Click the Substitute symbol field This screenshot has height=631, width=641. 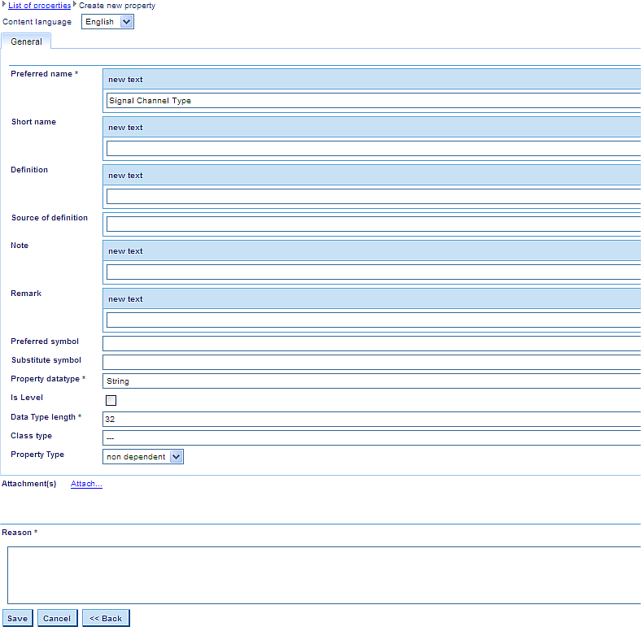[371, 362]
